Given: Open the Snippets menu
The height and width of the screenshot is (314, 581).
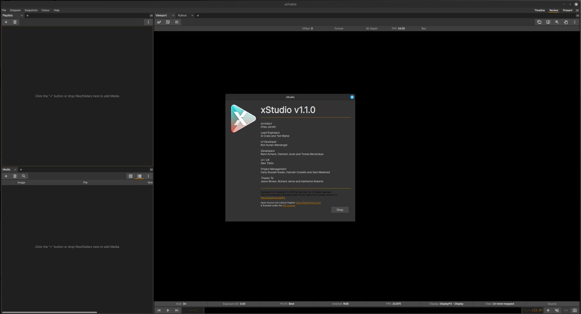Looking at the screenshot, I should [x=15, y=10].
